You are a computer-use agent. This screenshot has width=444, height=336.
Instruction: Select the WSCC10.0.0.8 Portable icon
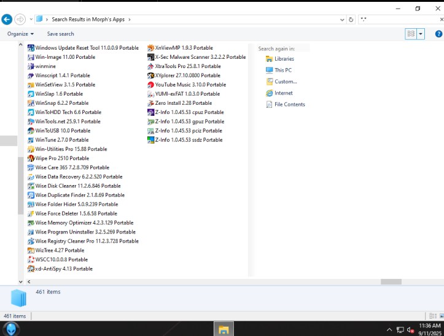[31, 259]
